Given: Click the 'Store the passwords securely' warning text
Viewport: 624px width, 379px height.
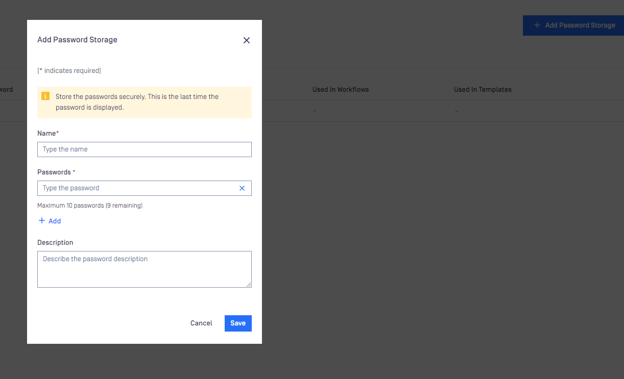Looking at the screenshot, I should [137, 102].
